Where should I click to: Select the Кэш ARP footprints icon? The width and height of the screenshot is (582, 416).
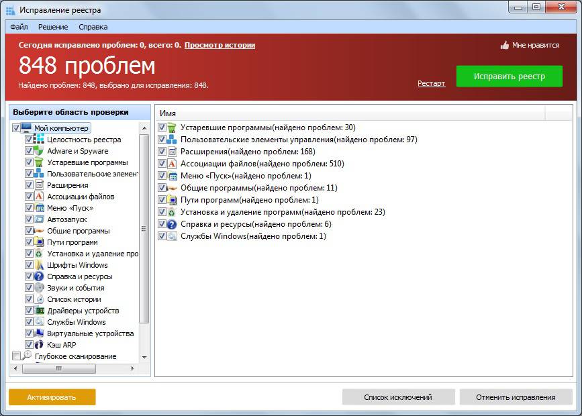click(39, 344)
